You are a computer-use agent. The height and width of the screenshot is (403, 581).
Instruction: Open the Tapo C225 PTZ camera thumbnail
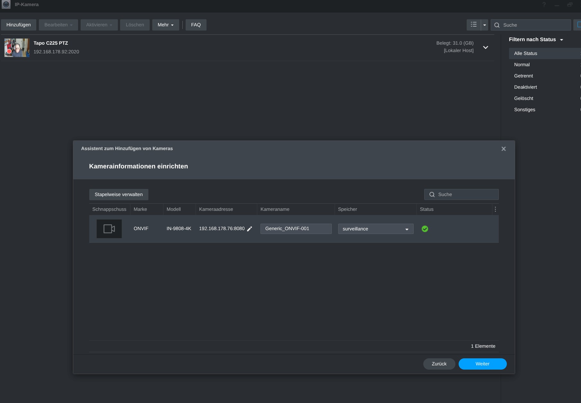[17, 48]
